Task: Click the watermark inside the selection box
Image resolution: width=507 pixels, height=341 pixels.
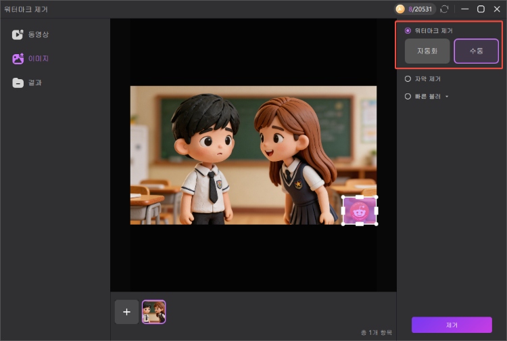Action: point(360,210)
